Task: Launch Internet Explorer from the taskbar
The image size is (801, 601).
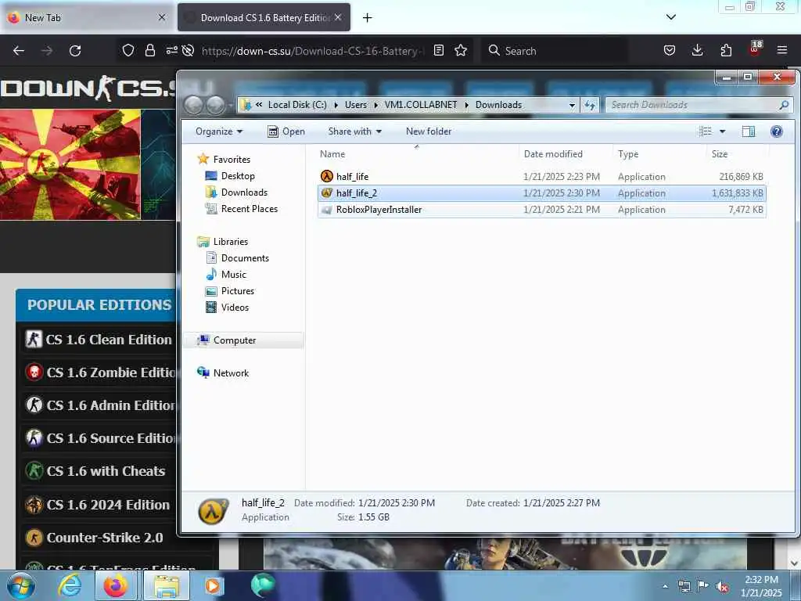Action: [69, 586]
